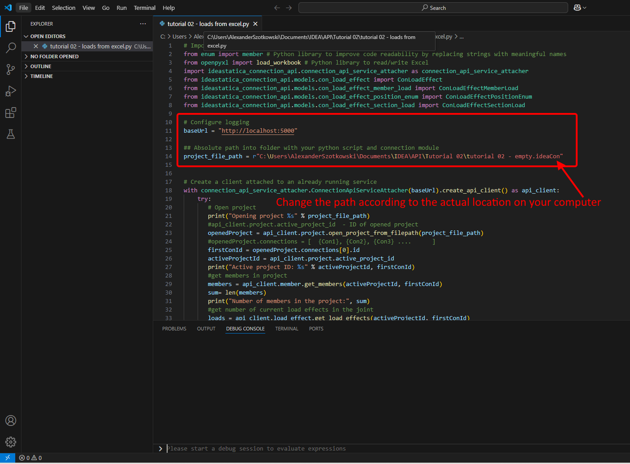Select the Source Control icon
The height and width of the screenshot is (464, 630).
coord(10,69)
